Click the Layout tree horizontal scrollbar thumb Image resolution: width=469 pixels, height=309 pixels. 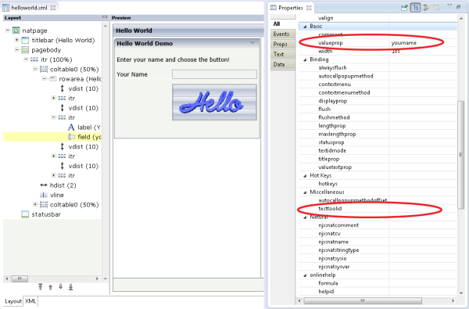coord(20,278)
